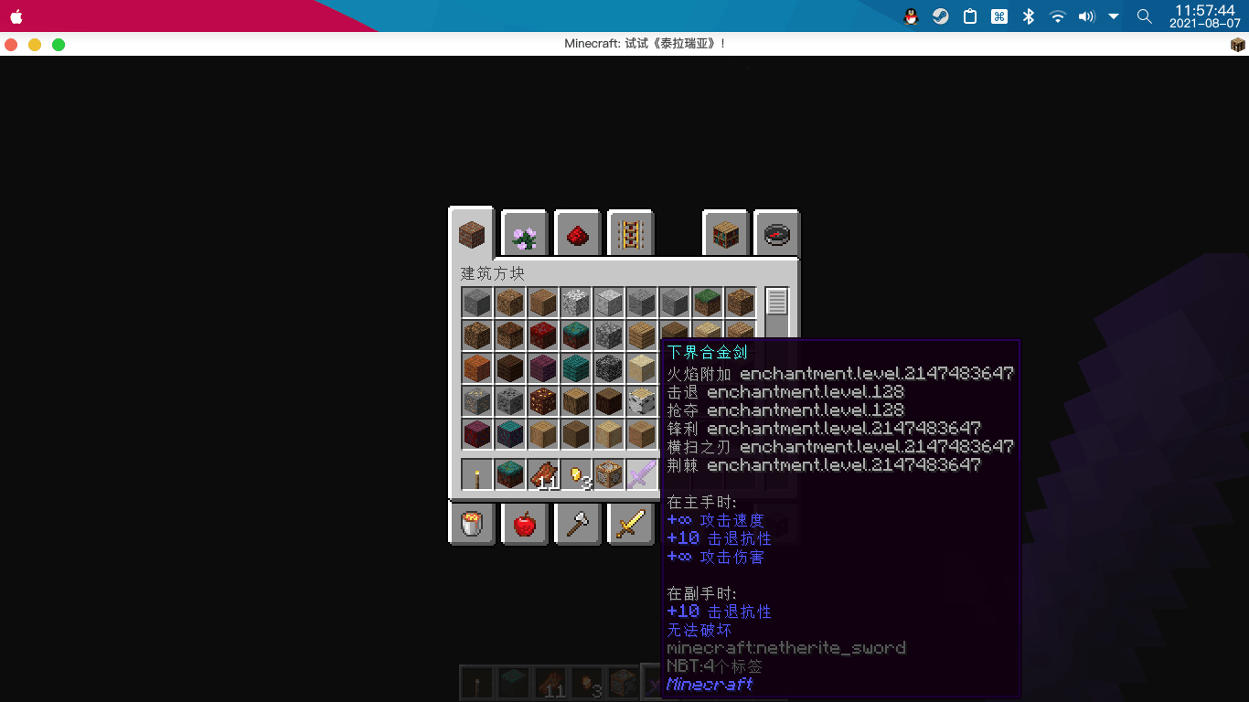This screenshot has height=702, width=1249.
Task: Open Spotlight search magnifier
Action: point(1144,16)
